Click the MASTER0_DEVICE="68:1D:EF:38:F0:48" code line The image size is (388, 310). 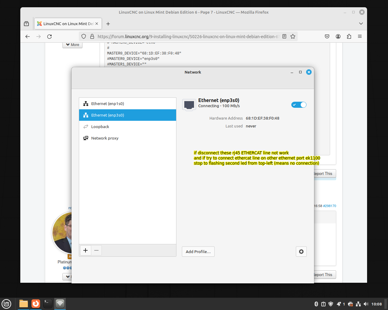(144, 53)
